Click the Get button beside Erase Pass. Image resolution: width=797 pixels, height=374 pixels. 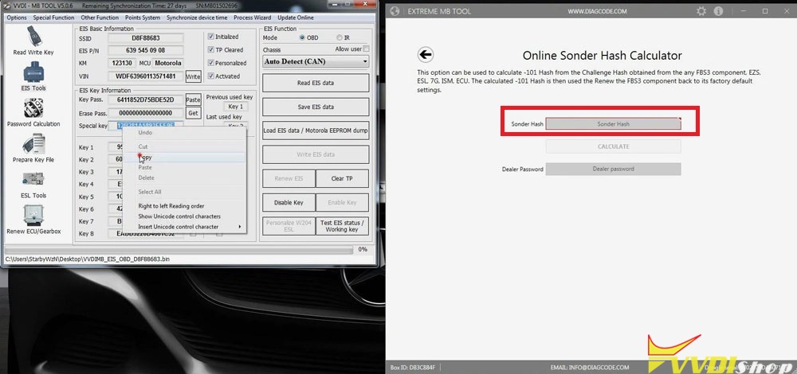(x=193, y=113)
